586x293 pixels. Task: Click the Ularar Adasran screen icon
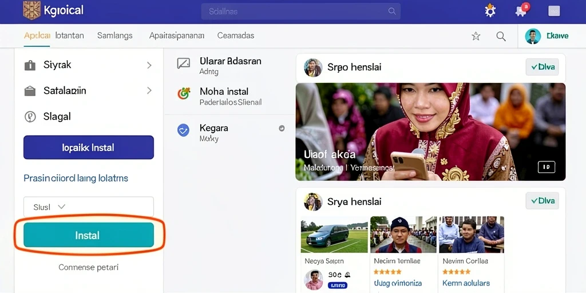(x=184, y=64)
